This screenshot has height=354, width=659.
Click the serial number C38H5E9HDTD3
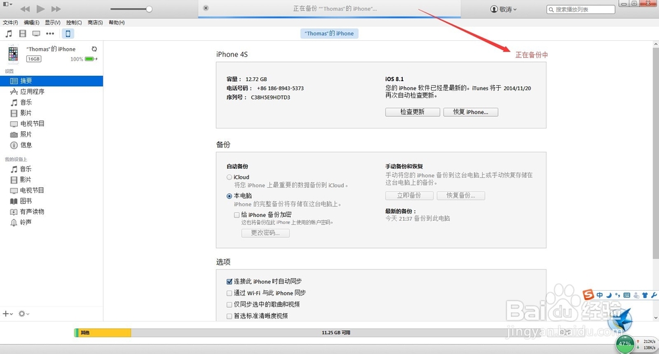[x=270, y=98]
